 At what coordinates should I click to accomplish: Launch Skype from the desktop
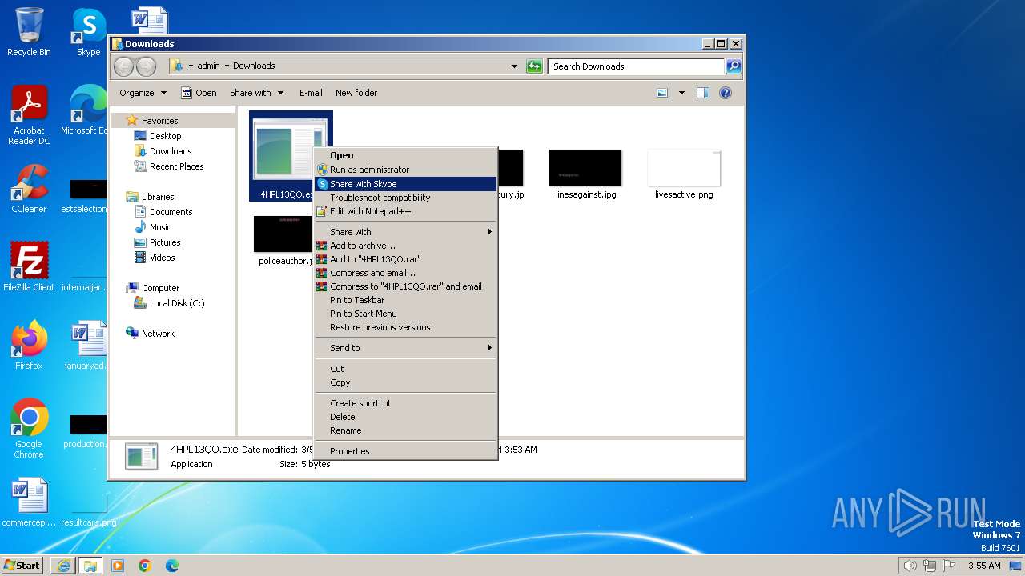pyautogui.click(x=88, y=32)
